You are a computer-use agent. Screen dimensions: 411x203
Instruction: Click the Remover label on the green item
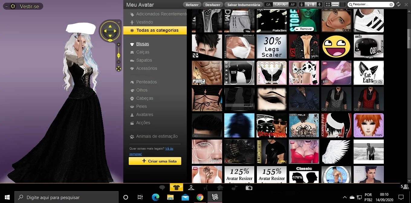(304, 29)
